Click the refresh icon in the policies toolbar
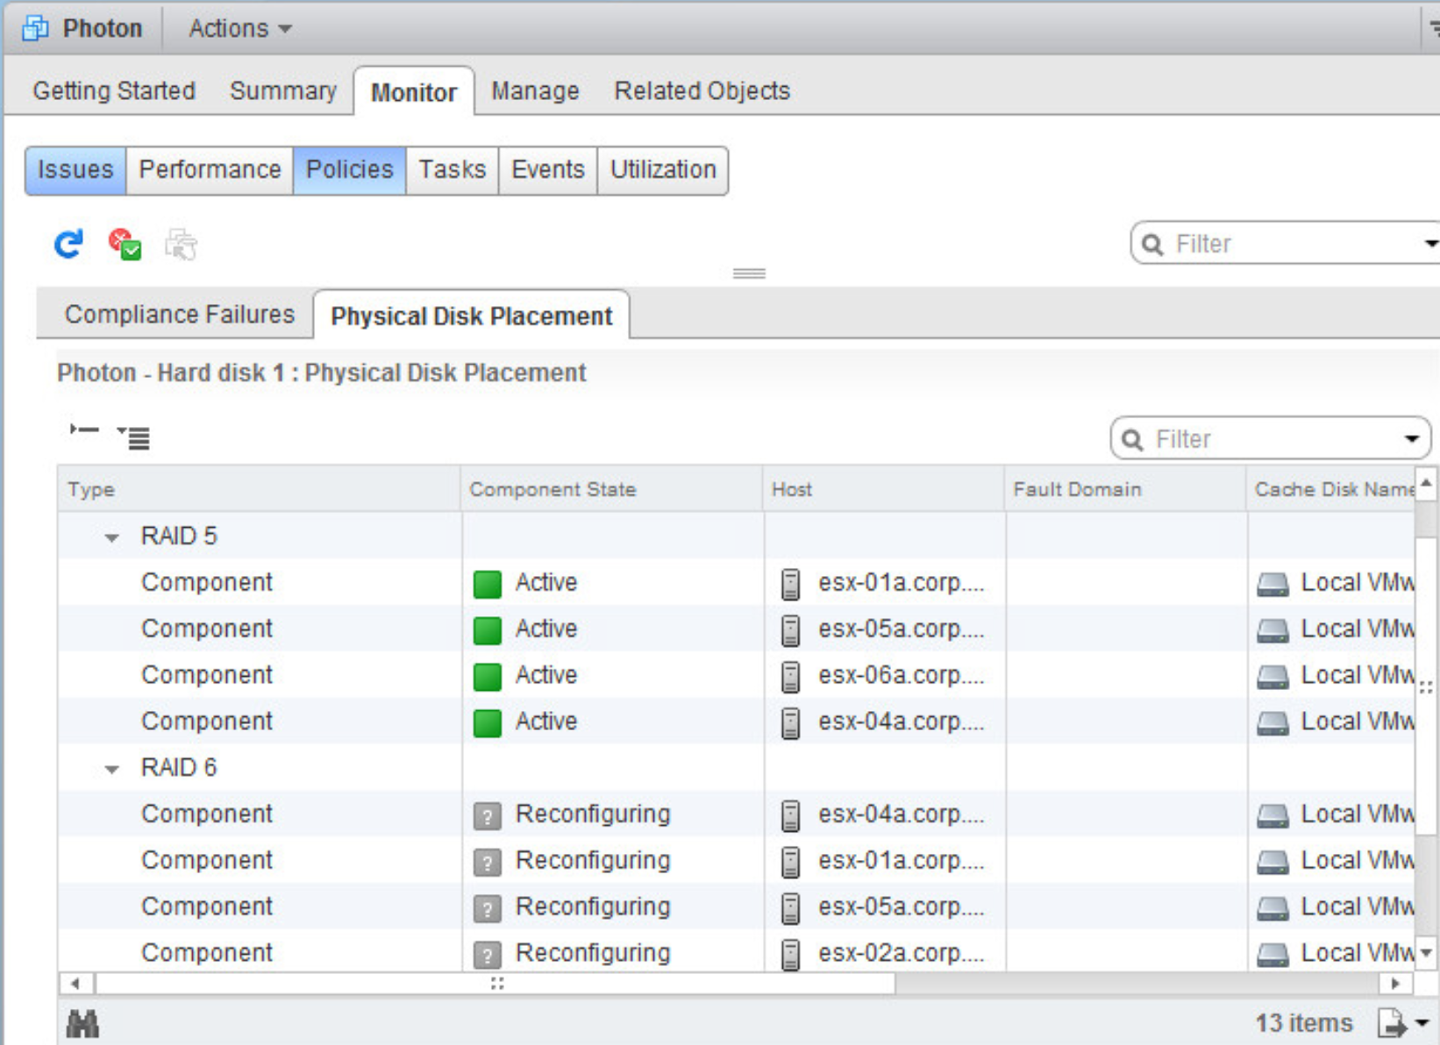The height and width of the screenshot is (1045, 1440). click(x=68, y=245)
